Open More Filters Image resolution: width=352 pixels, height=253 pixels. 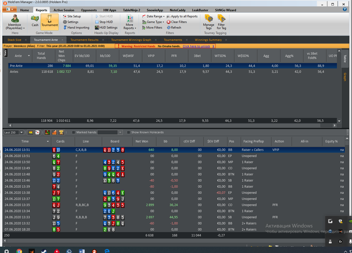pyautogui.click(x=152, y=28)
